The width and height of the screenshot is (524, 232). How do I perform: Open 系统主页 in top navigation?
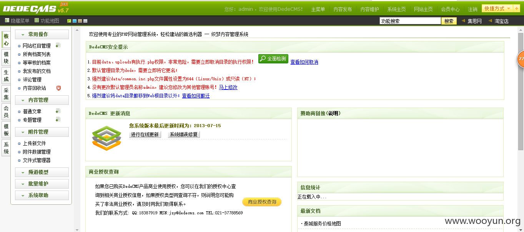396,9
